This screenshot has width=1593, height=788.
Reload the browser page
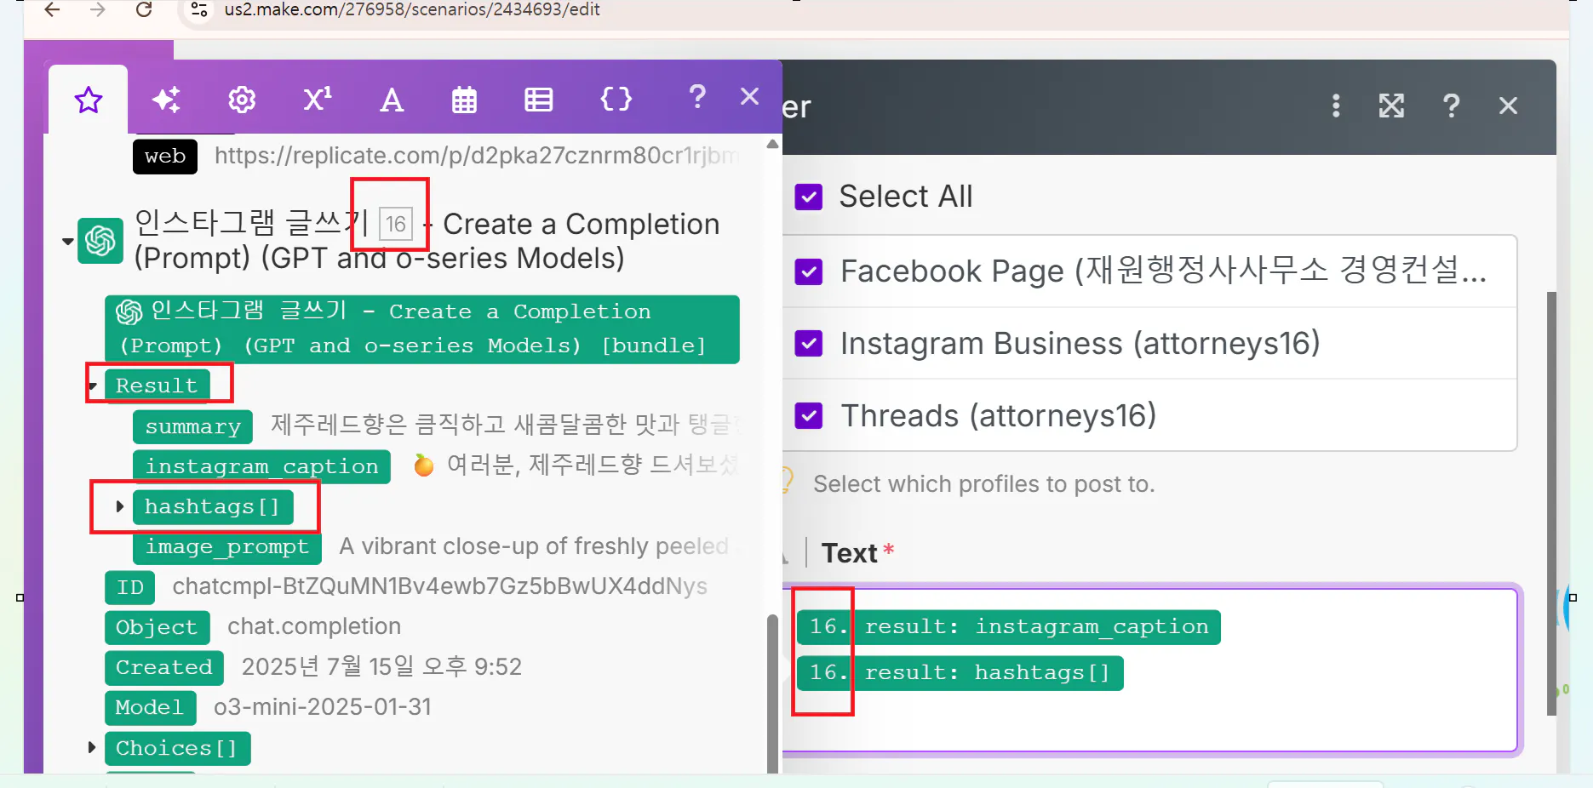[x=144, y=9]
